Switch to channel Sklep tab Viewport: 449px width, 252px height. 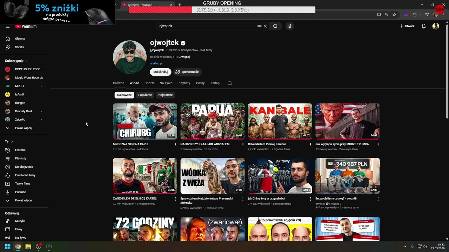[x=215, y=83]
